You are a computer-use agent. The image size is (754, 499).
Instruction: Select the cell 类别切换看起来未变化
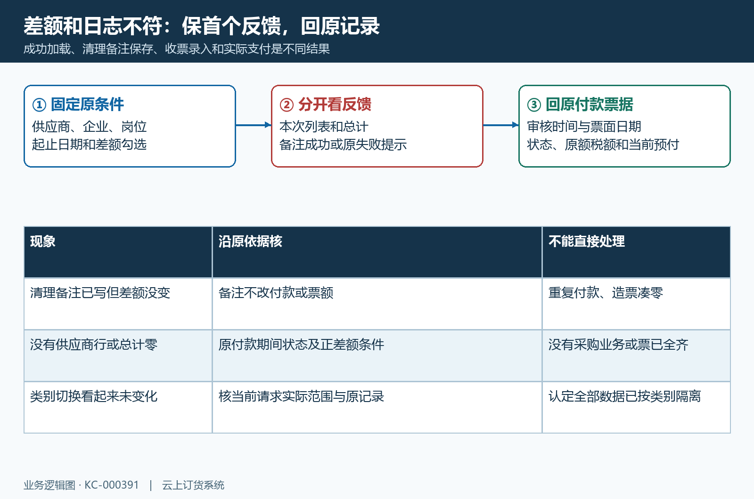tap(118, 407)
